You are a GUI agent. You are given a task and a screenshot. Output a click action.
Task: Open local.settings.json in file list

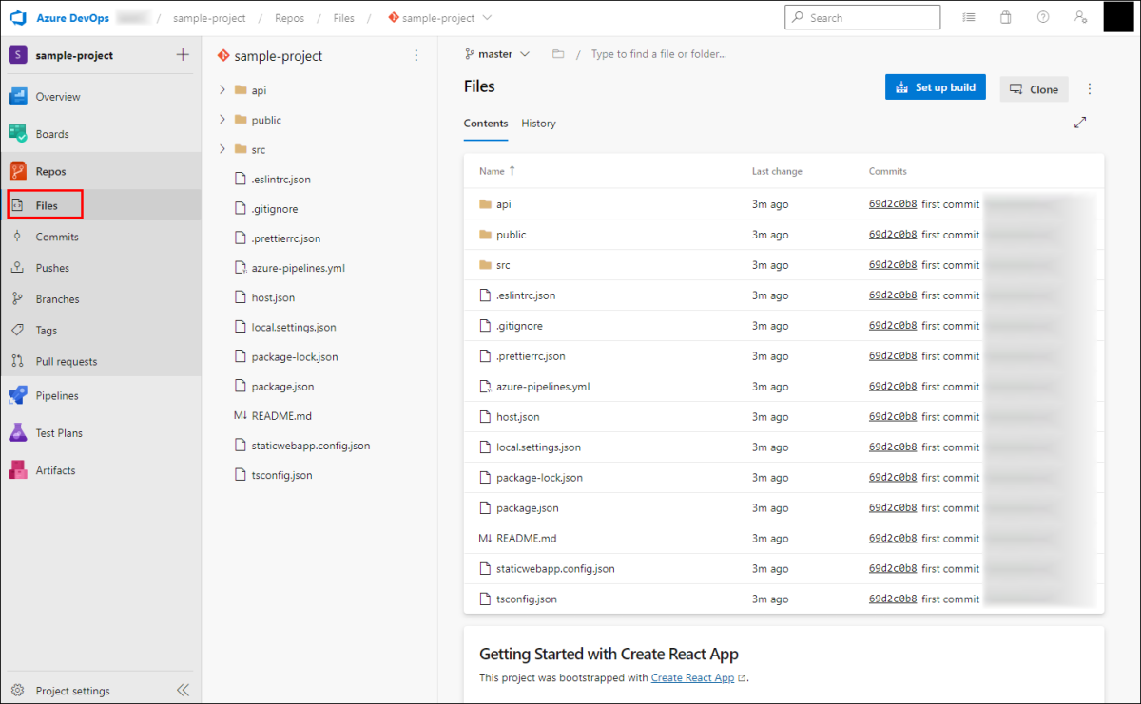coord(538,447)
